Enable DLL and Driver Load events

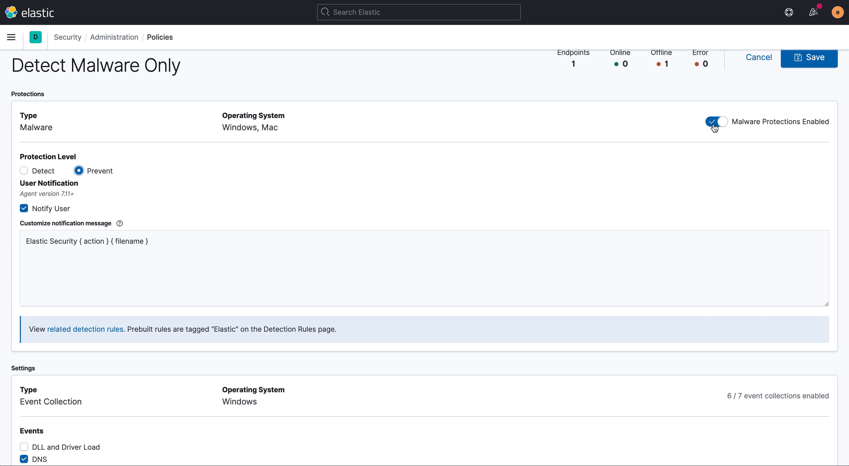pos(24,447)
